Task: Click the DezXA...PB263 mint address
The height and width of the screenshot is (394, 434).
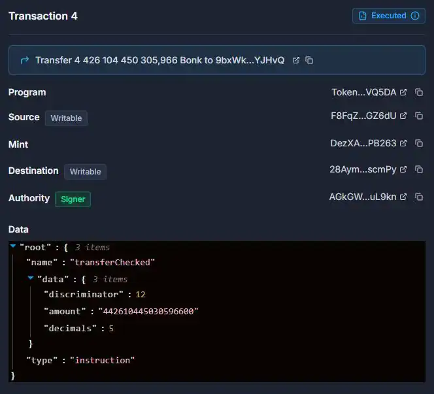Action: point(363,143)
